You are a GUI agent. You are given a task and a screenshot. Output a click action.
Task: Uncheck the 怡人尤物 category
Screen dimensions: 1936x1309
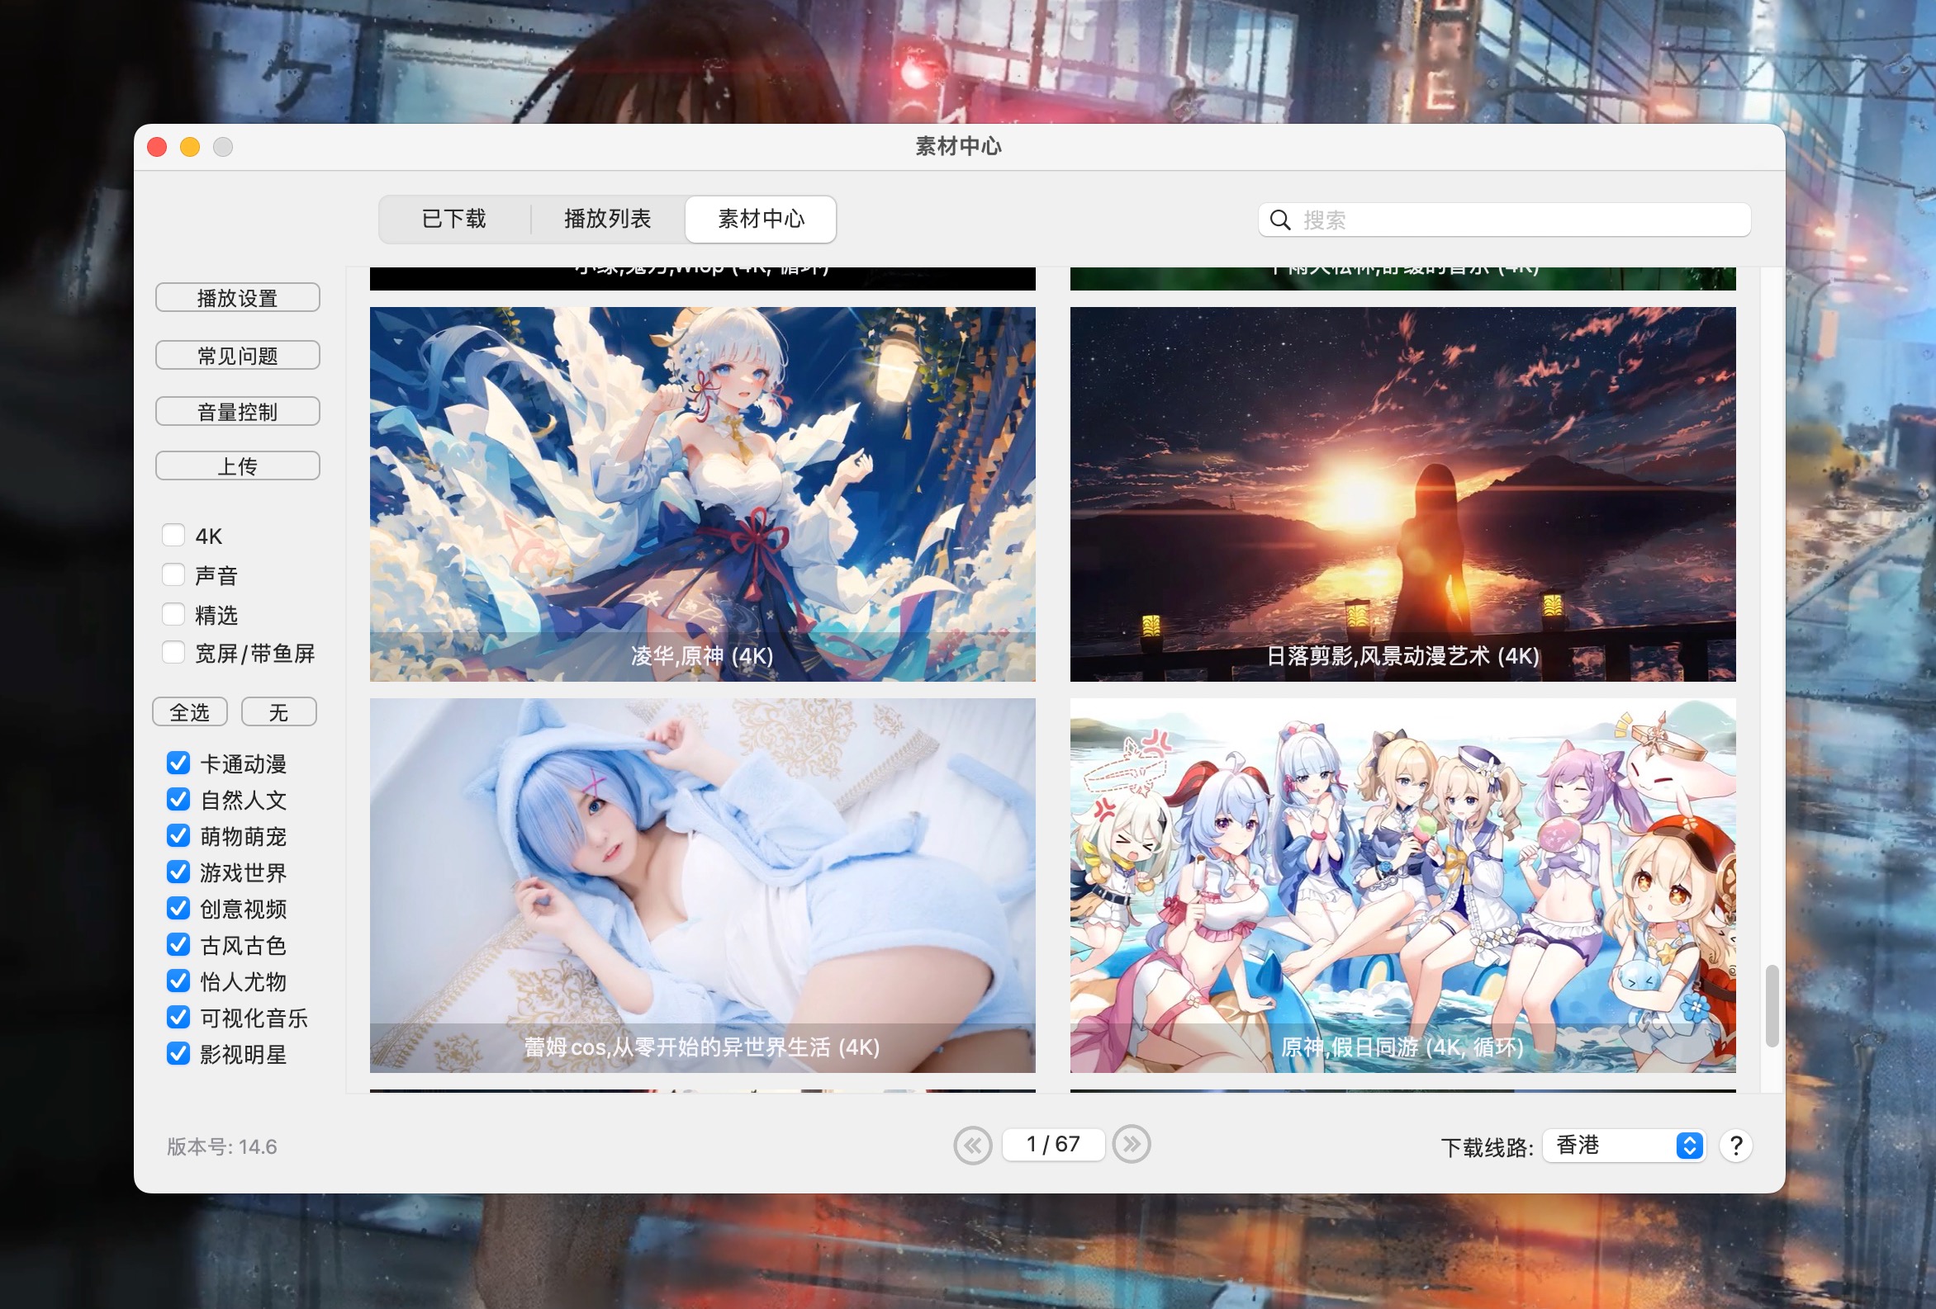[x=178, y=981]
